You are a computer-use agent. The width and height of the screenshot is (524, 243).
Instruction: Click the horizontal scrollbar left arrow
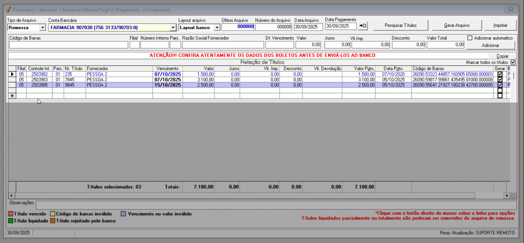point(11,196)
